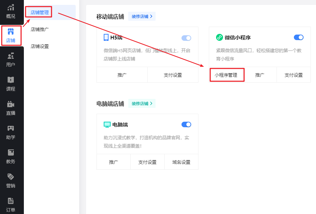Click 推广 under the 微信小程序 card
The height and width of the screenshot is (214, 316).
click(260, 75)
